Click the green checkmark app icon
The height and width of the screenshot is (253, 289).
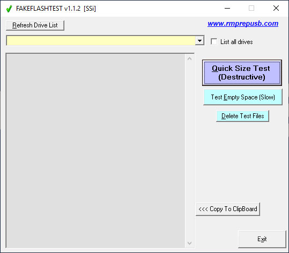(9, 9)
